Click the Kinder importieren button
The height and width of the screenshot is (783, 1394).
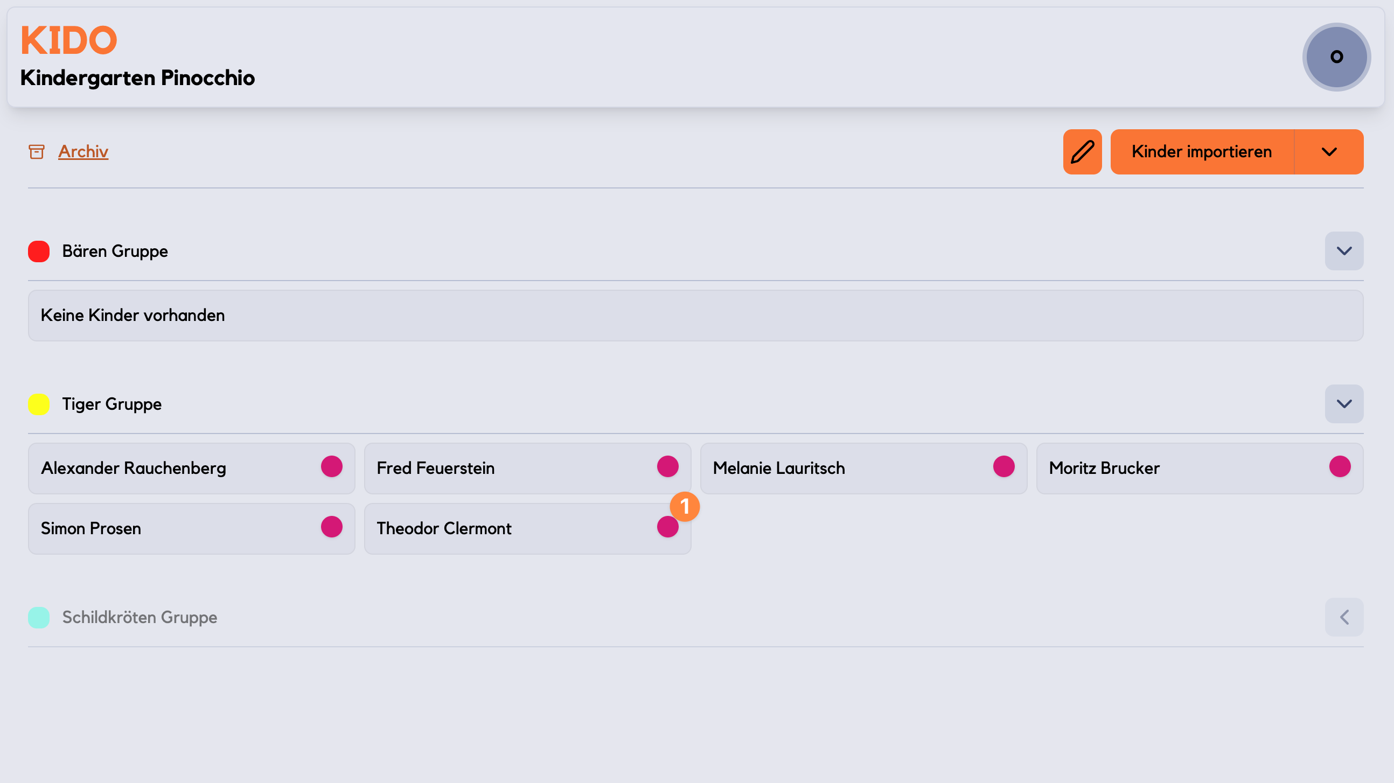pyautogui.click(x=1201, y=152)
